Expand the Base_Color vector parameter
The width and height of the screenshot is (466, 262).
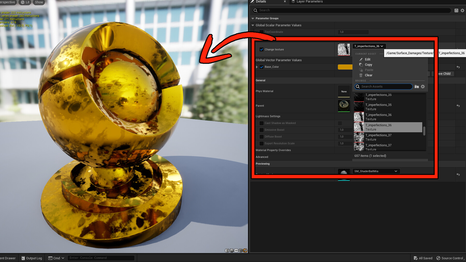(257, 67)
